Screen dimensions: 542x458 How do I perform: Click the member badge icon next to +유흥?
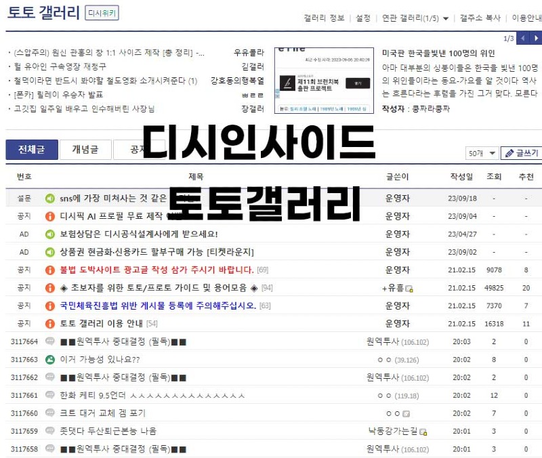pos(409,289)
